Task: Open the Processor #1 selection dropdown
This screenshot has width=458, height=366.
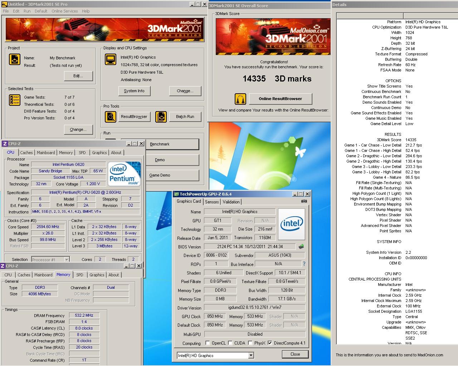Action: pyautogui.click(x=67, y=260)
